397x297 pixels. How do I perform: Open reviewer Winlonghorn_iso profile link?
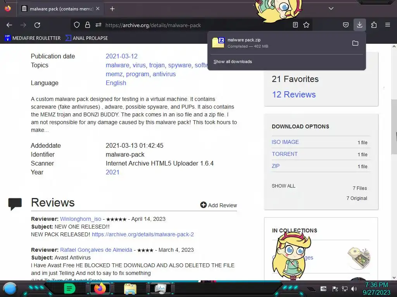click(81, 219)
